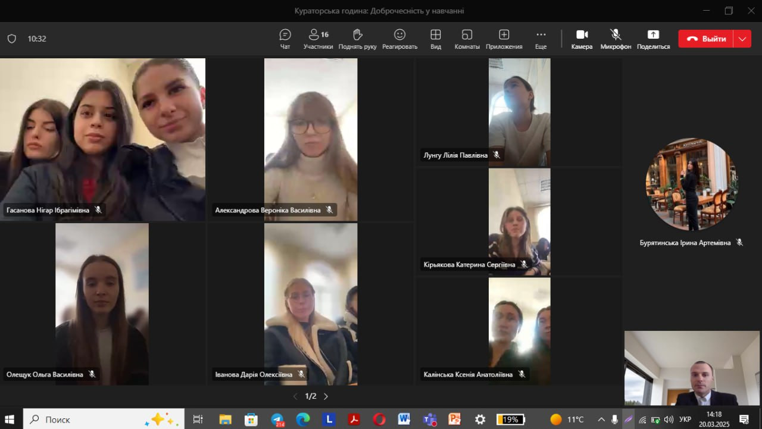Click the Кірьякова Катерина Сергіївна name label

point(469,265)
